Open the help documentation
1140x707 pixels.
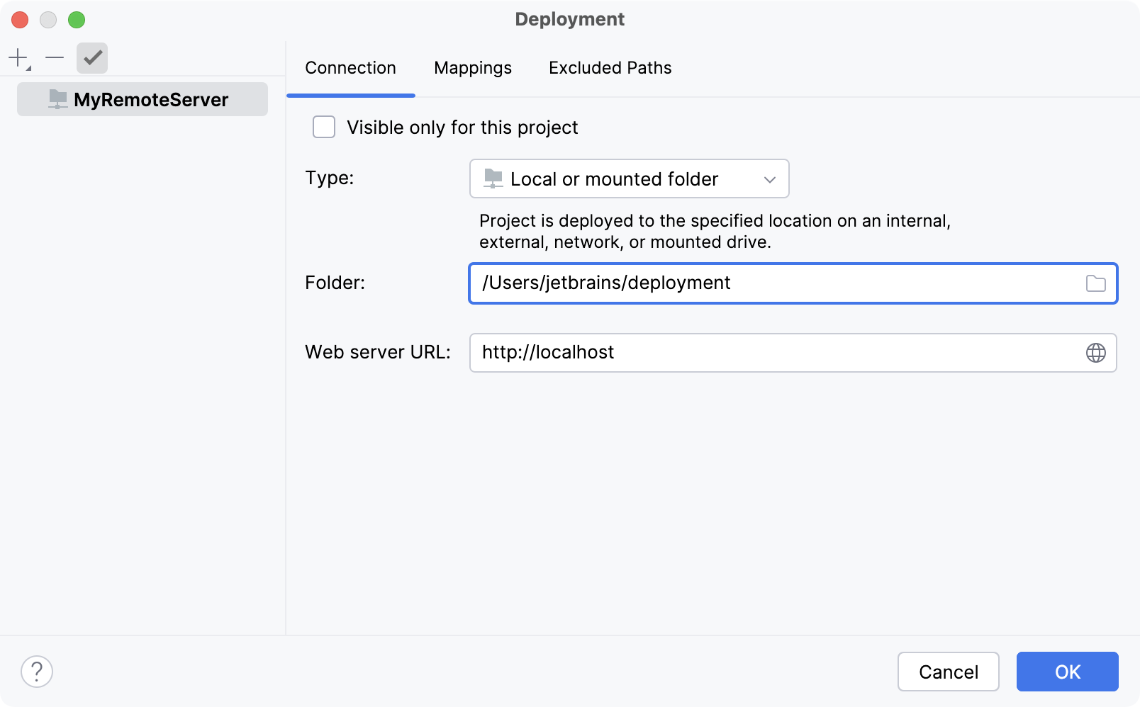pyautogui.click(x=37, y=671)
